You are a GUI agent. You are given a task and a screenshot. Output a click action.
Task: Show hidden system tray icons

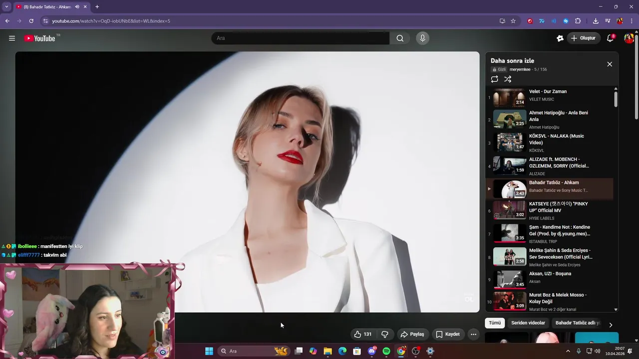(568, 351)
